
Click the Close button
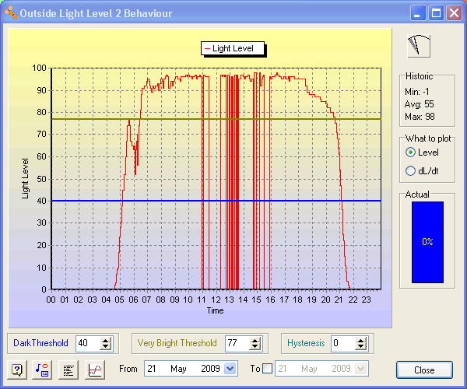[424, 370]
